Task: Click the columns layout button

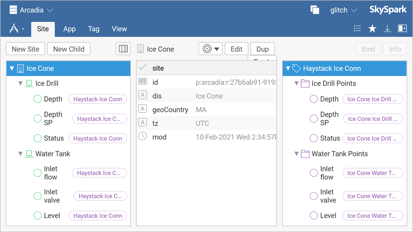Action: (123, 49)
